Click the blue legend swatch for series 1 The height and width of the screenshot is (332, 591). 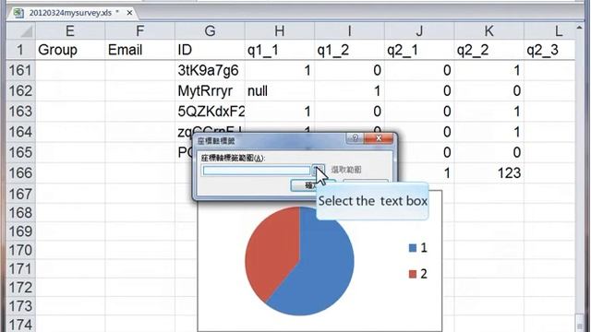413,248
